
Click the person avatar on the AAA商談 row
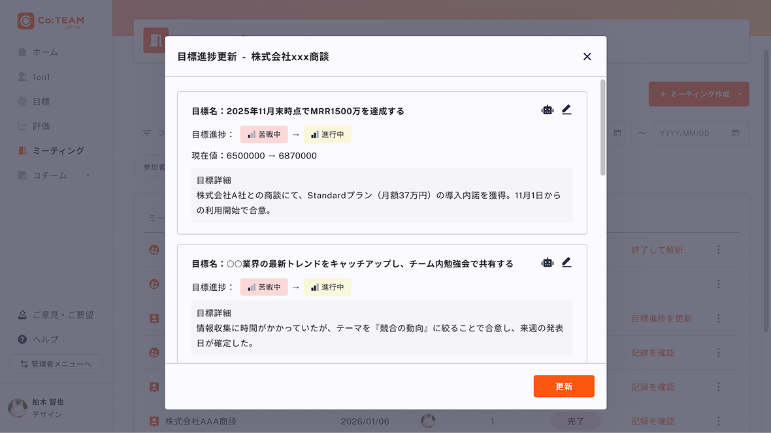428,421
